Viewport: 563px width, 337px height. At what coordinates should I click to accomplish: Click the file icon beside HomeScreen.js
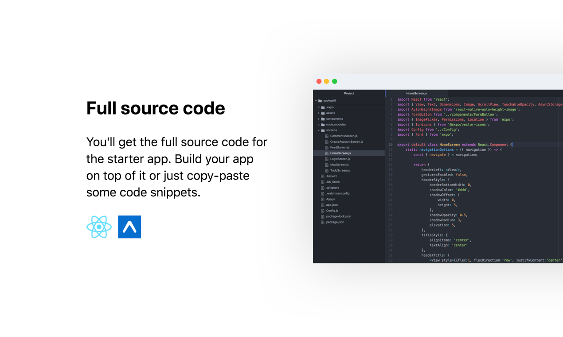point(327,153)
